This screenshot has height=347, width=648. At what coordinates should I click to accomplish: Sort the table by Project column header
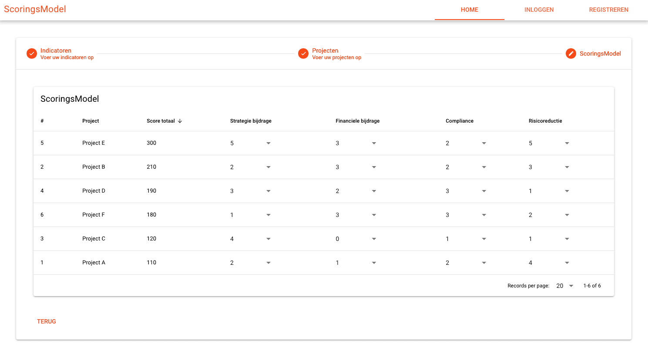(91, 121)
